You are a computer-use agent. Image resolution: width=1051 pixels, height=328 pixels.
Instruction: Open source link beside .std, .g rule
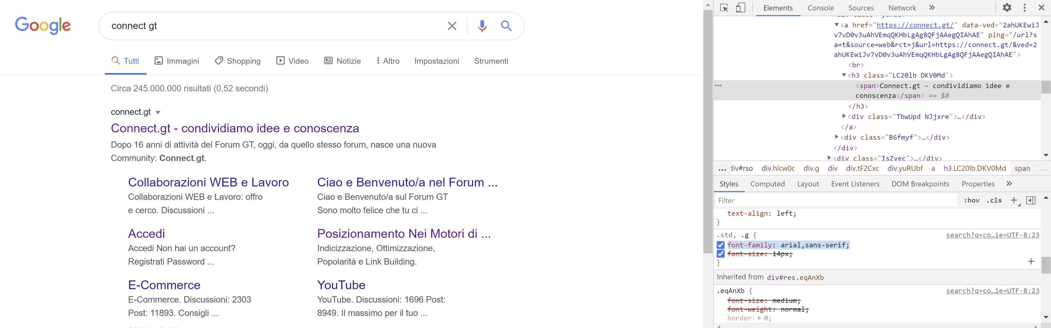pos(993,235)
